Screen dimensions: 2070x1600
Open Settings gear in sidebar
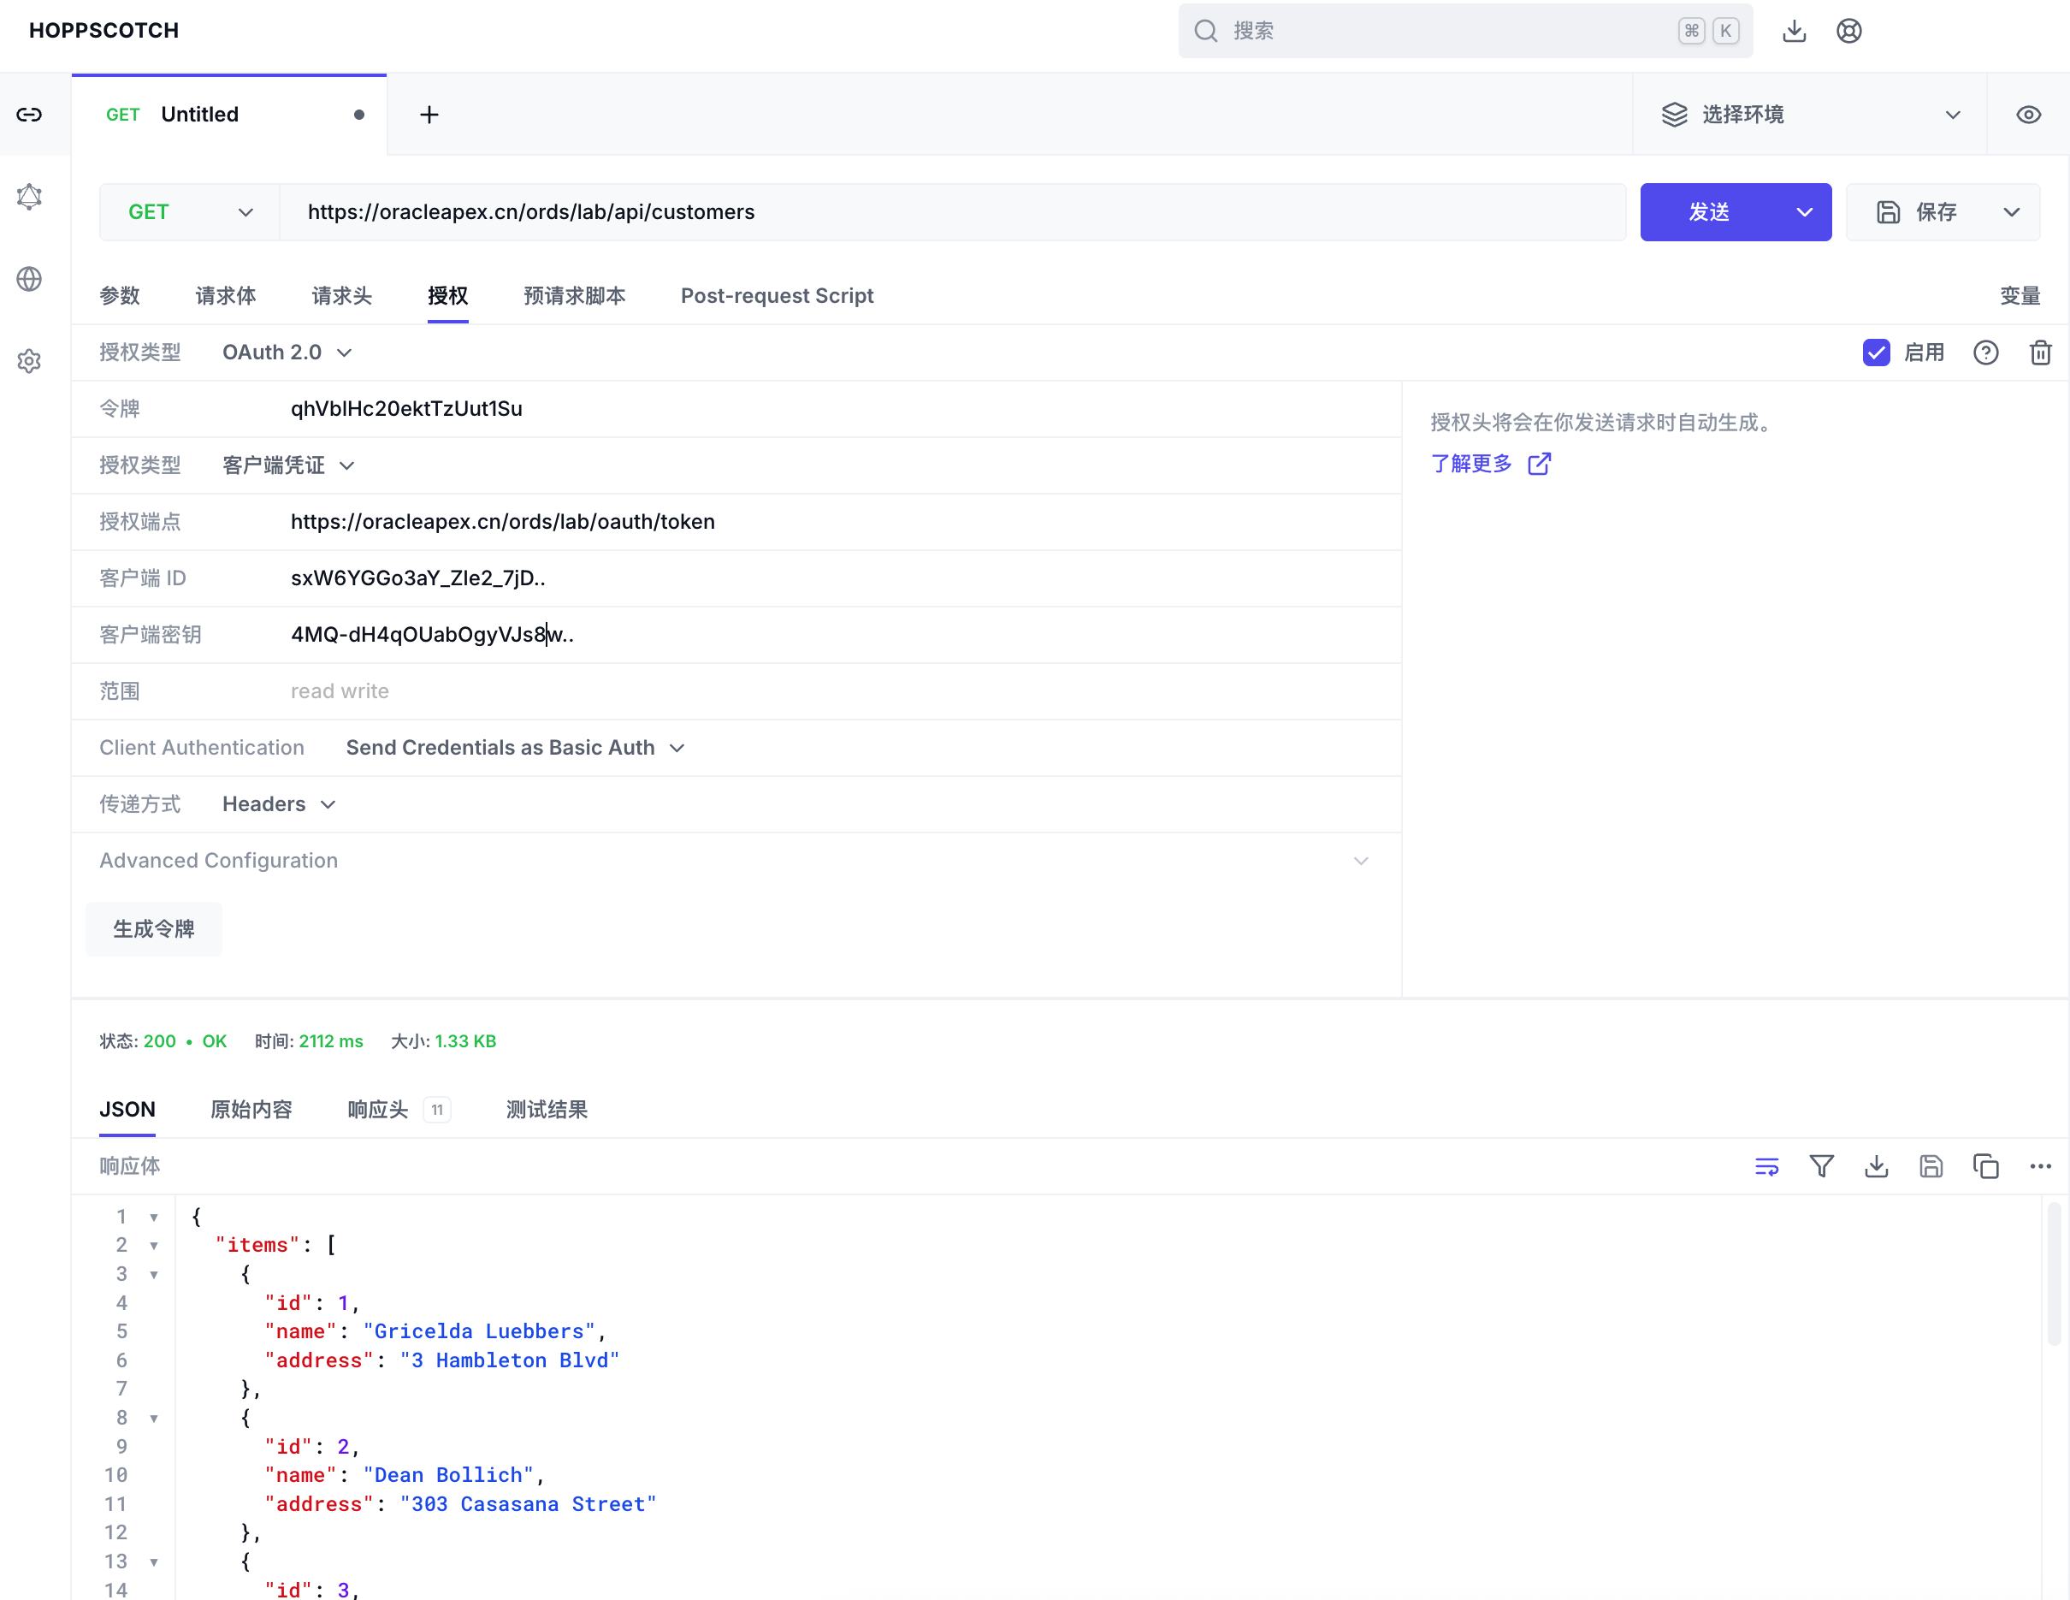(x=29, y=361)
